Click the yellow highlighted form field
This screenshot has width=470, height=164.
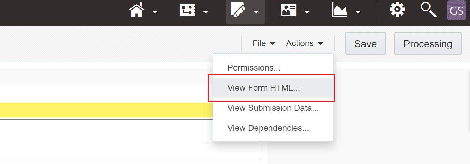106,110
